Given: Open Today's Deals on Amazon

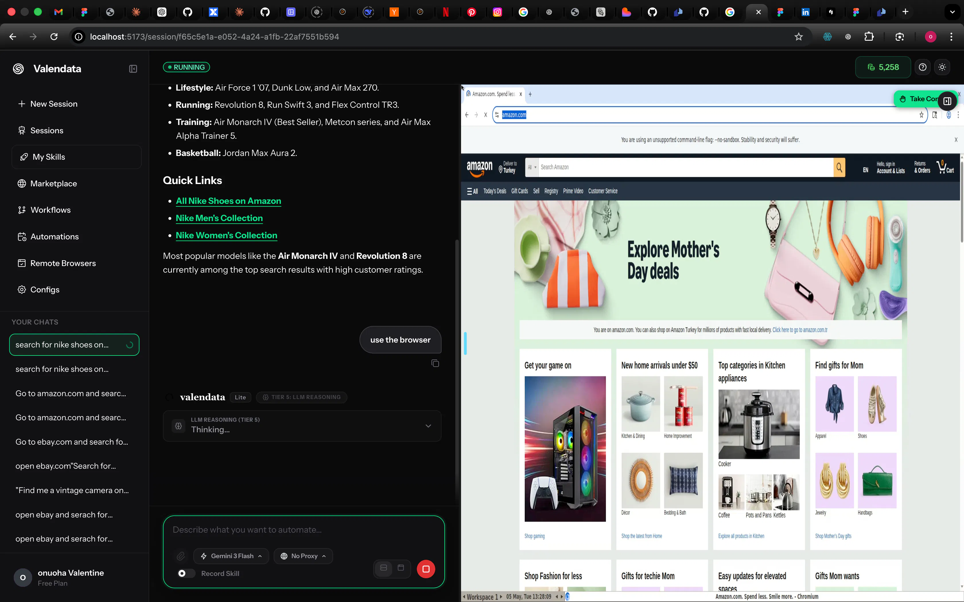Looking at the screenshot, I should pos(494,191).
